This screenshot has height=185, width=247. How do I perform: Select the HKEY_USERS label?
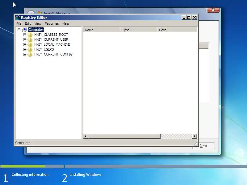(x=44, y=49)
